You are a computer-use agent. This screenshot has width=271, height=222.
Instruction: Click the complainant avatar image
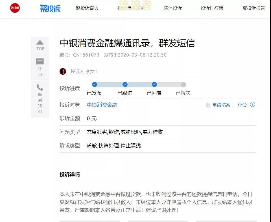(x=63, y=71)
